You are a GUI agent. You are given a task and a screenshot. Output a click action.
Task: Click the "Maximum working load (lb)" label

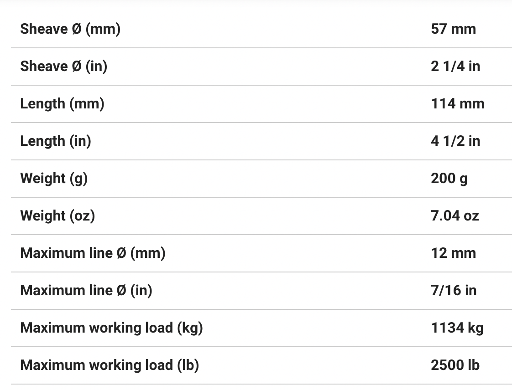[x=110, y=365]
